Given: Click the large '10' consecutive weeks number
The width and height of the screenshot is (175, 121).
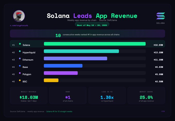Looking at the screenshot, I should 58,35.
